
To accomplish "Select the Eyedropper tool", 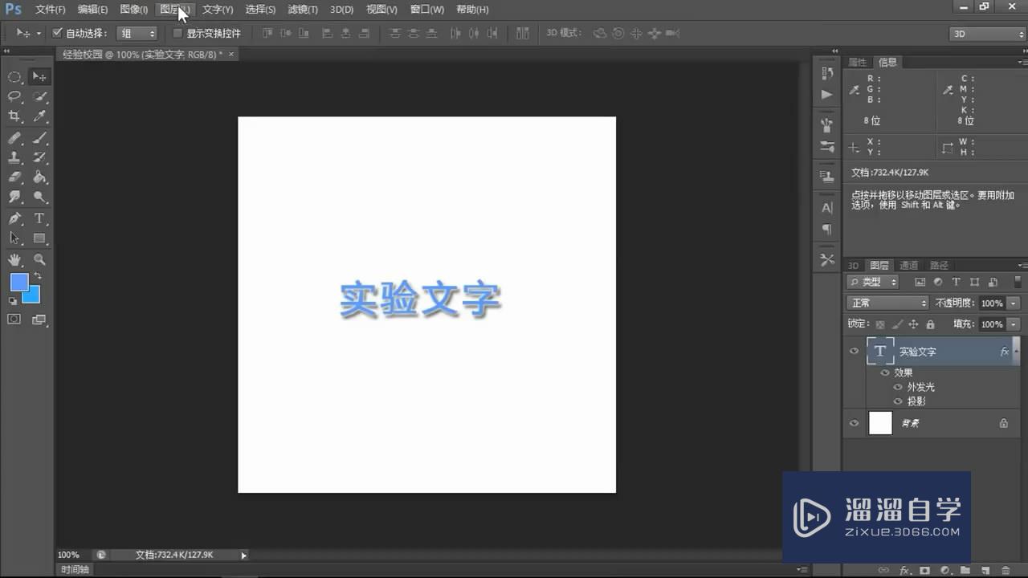I will pos(39,116).
